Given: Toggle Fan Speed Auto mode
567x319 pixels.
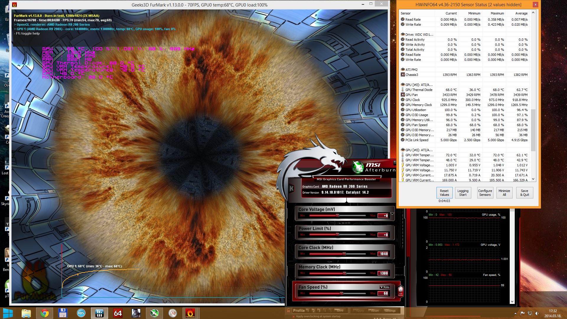Looking at the screenshot, I should [x=385, y=287].
